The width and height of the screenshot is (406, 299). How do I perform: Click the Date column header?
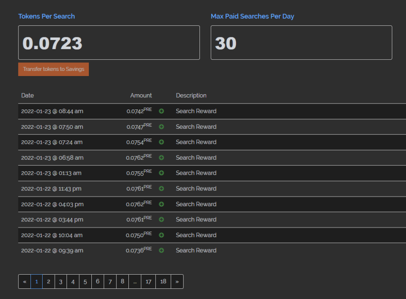27,95
